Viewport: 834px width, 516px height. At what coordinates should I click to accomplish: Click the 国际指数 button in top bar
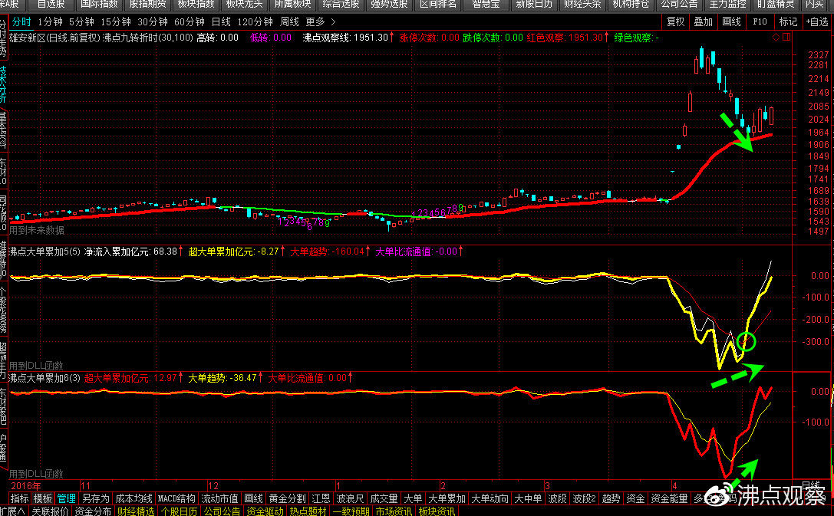click(100, 4)
